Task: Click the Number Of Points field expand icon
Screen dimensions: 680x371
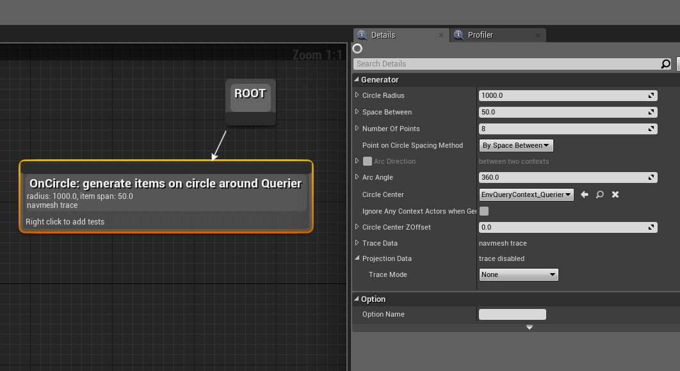Action: [651, 129]
